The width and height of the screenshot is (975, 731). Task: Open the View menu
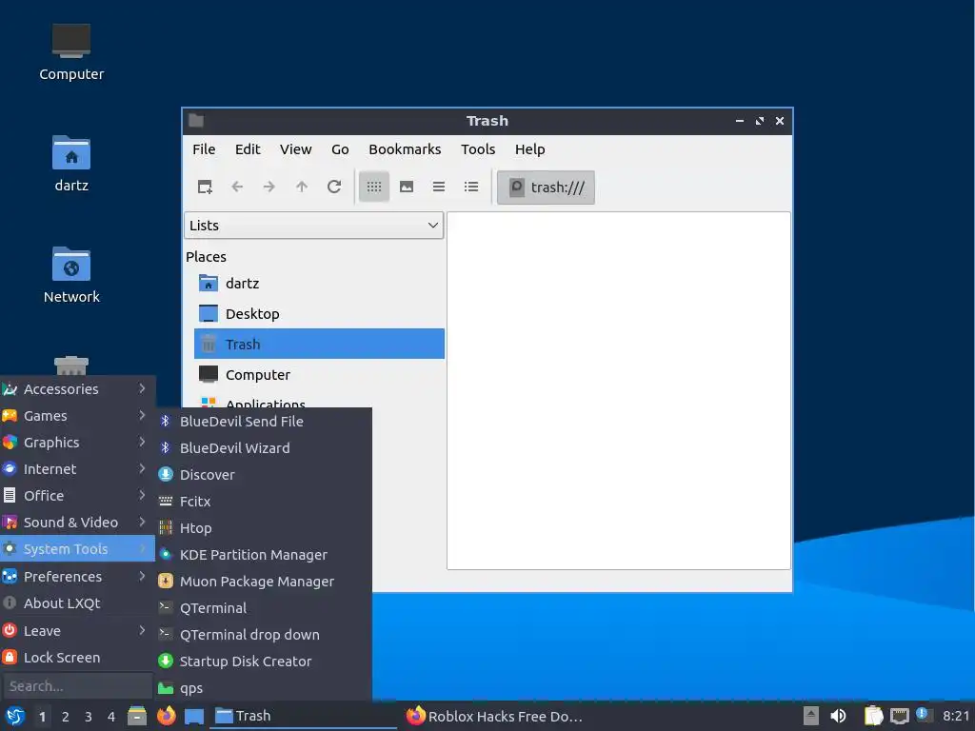[295, 149]
